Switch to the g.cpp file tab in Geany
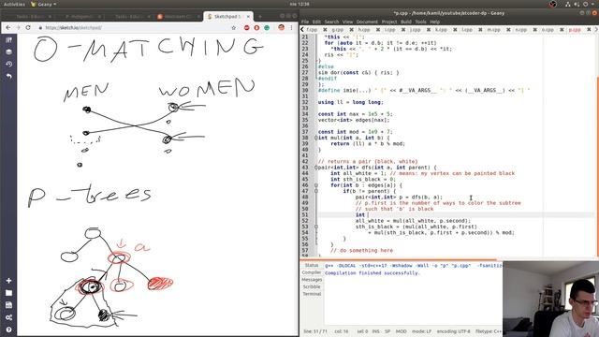 (337, 29)
